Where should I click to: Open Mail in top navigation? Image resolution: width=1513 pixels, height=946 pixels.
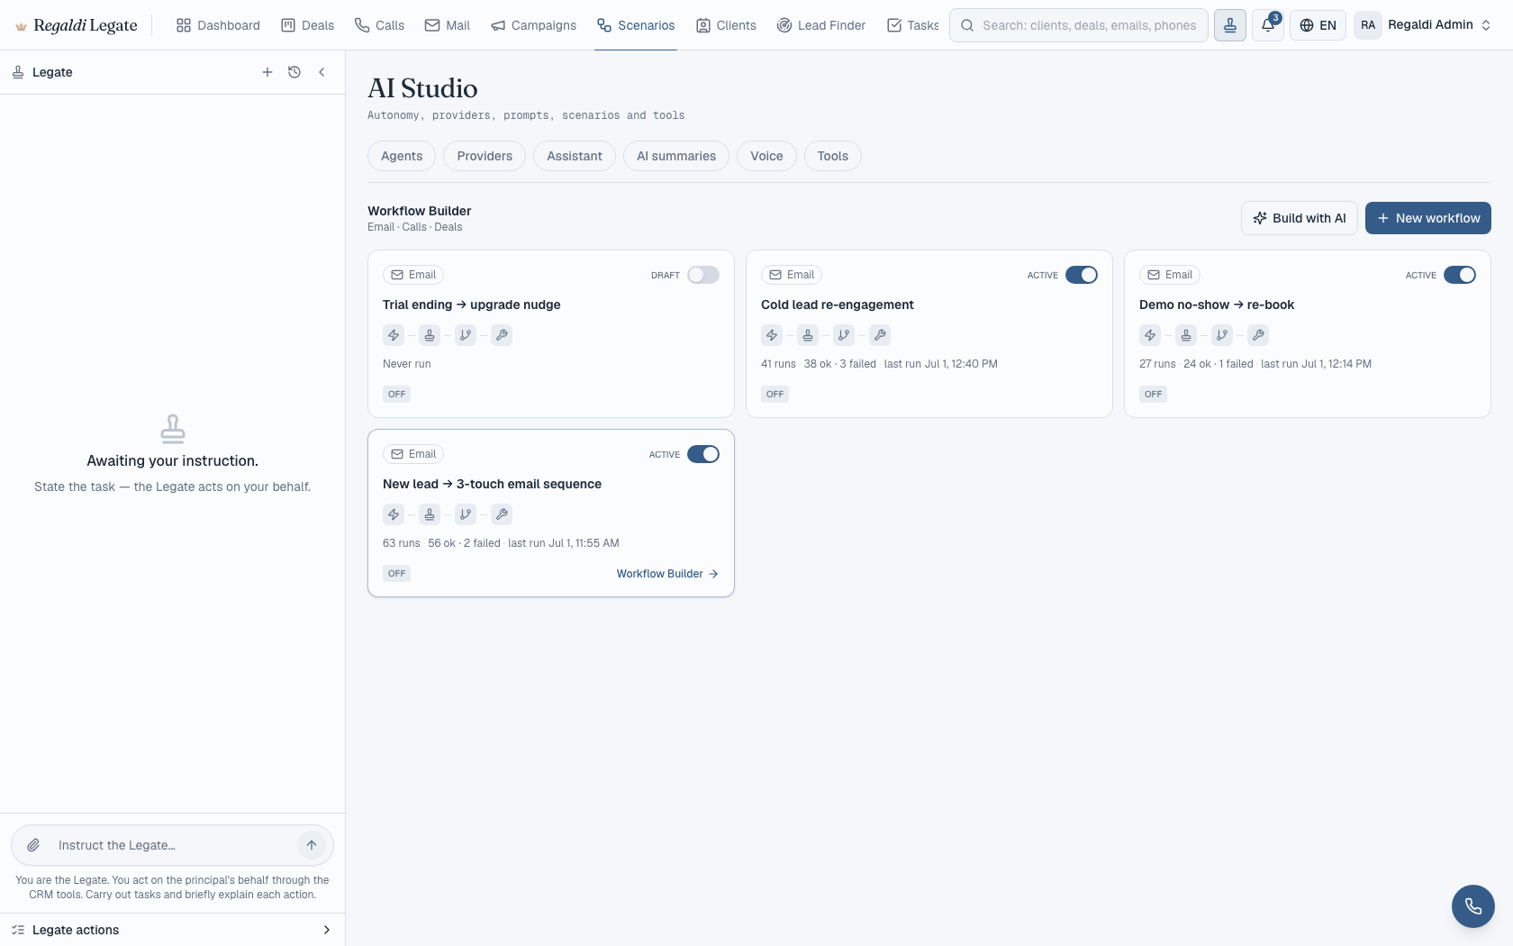pyautogui.click(x=448, y=25)
